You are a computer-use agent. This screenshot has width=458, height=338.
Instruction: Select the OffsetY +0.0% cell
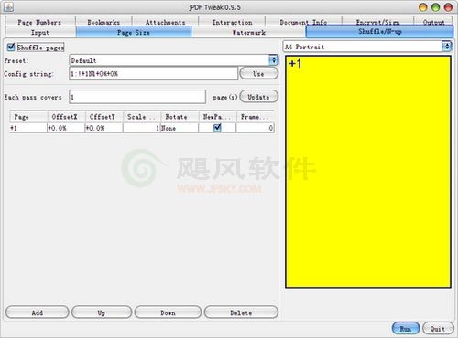(x=104, y=128)
